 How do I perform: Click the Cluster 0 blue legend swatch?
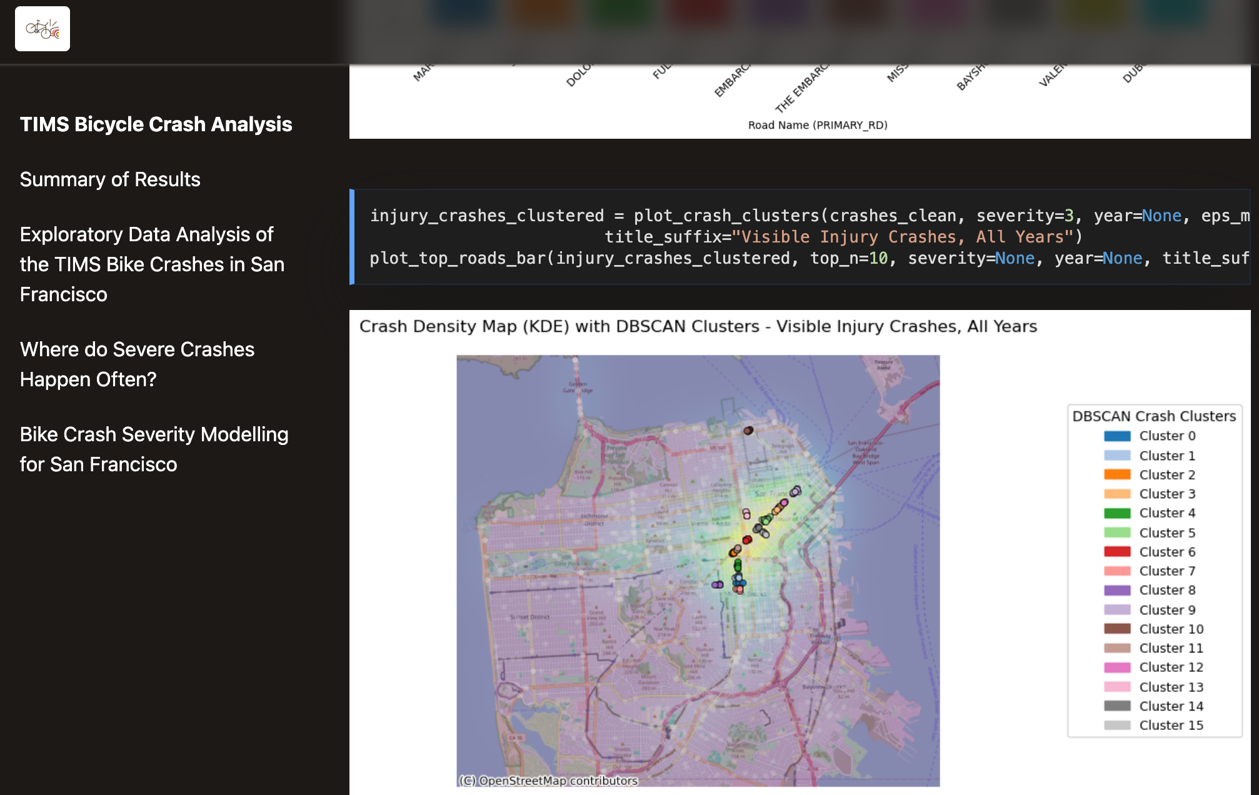pyautogui.click(x=1116, y=436)
